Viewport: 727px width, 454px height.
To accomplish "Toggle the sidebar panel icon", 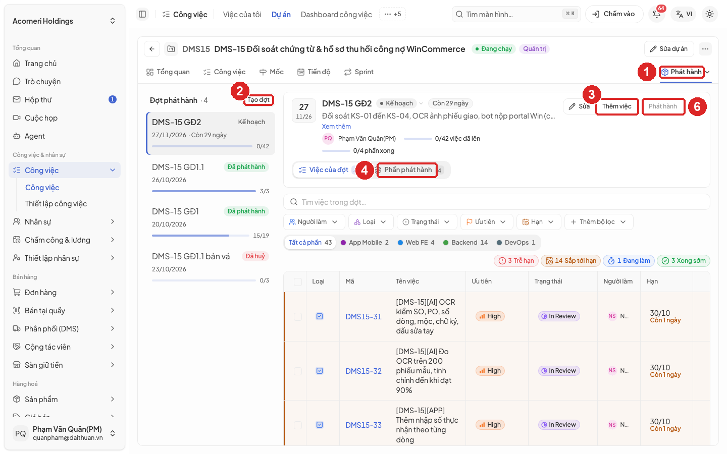I will [142, 14].
